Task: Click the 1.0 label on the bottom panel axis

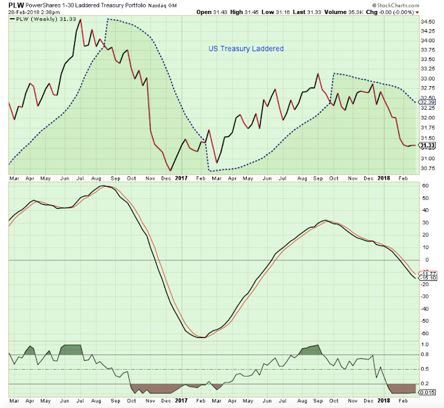Action: pos(425,345)
